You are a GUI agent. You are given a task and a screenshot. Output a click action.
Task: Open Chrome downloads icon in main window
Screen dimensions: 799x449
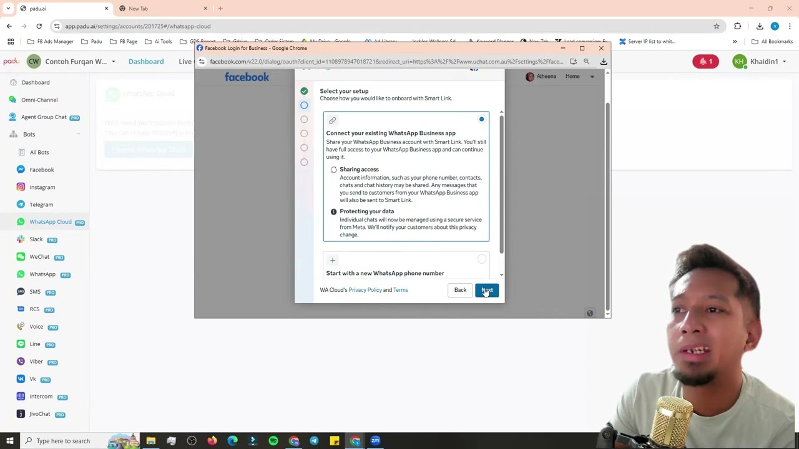[760, 26]
